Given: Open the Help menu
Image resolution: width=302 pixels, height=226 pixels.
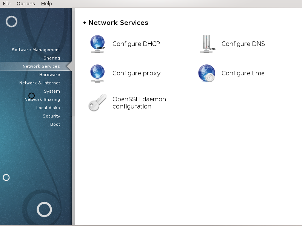Looking at the screenshot, I should tap(46, 4).
